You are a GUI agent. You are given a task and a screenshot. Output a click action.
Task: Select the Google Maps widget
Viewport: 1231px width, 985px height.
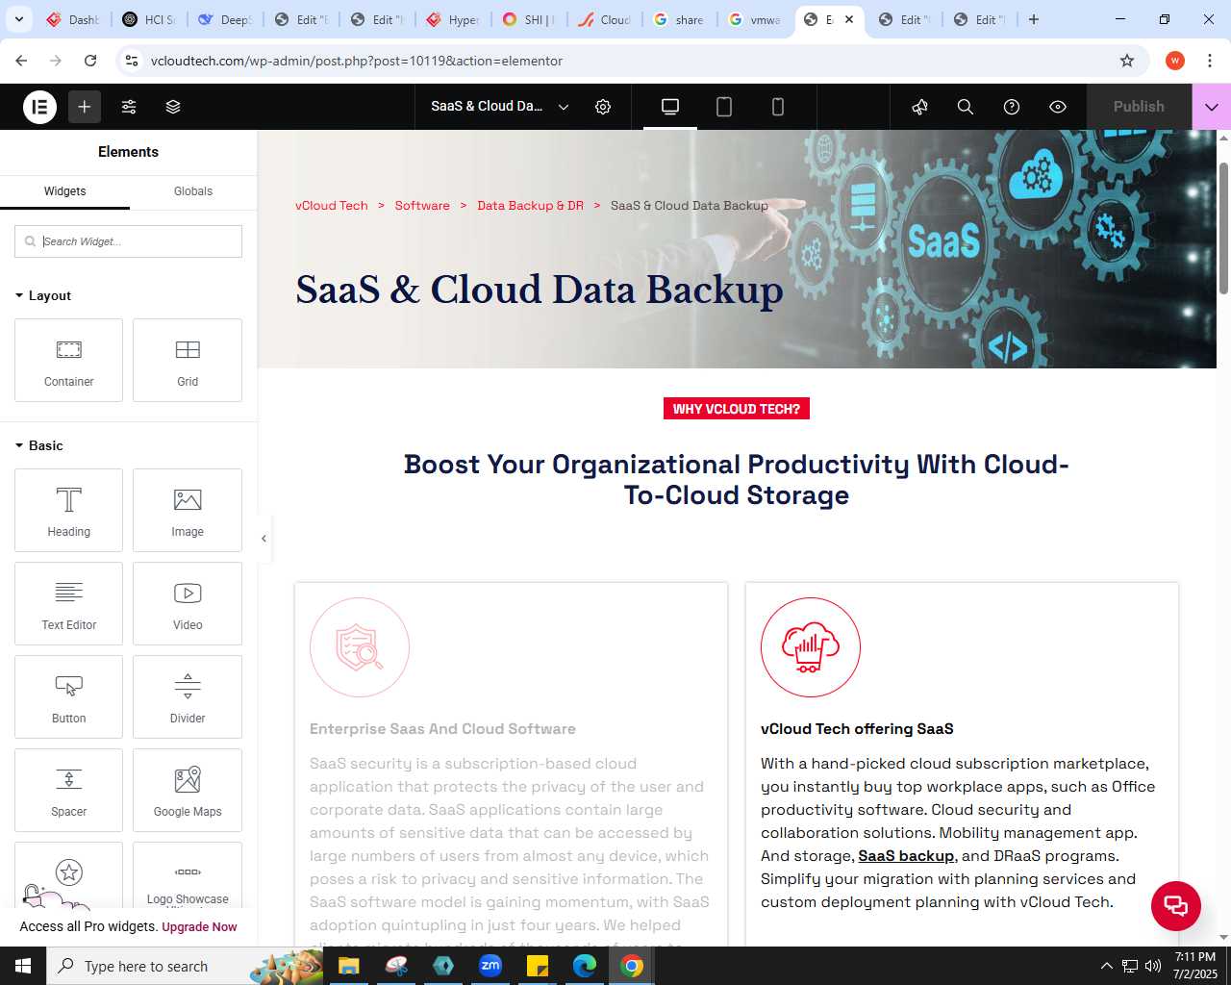tap(188, 790)
